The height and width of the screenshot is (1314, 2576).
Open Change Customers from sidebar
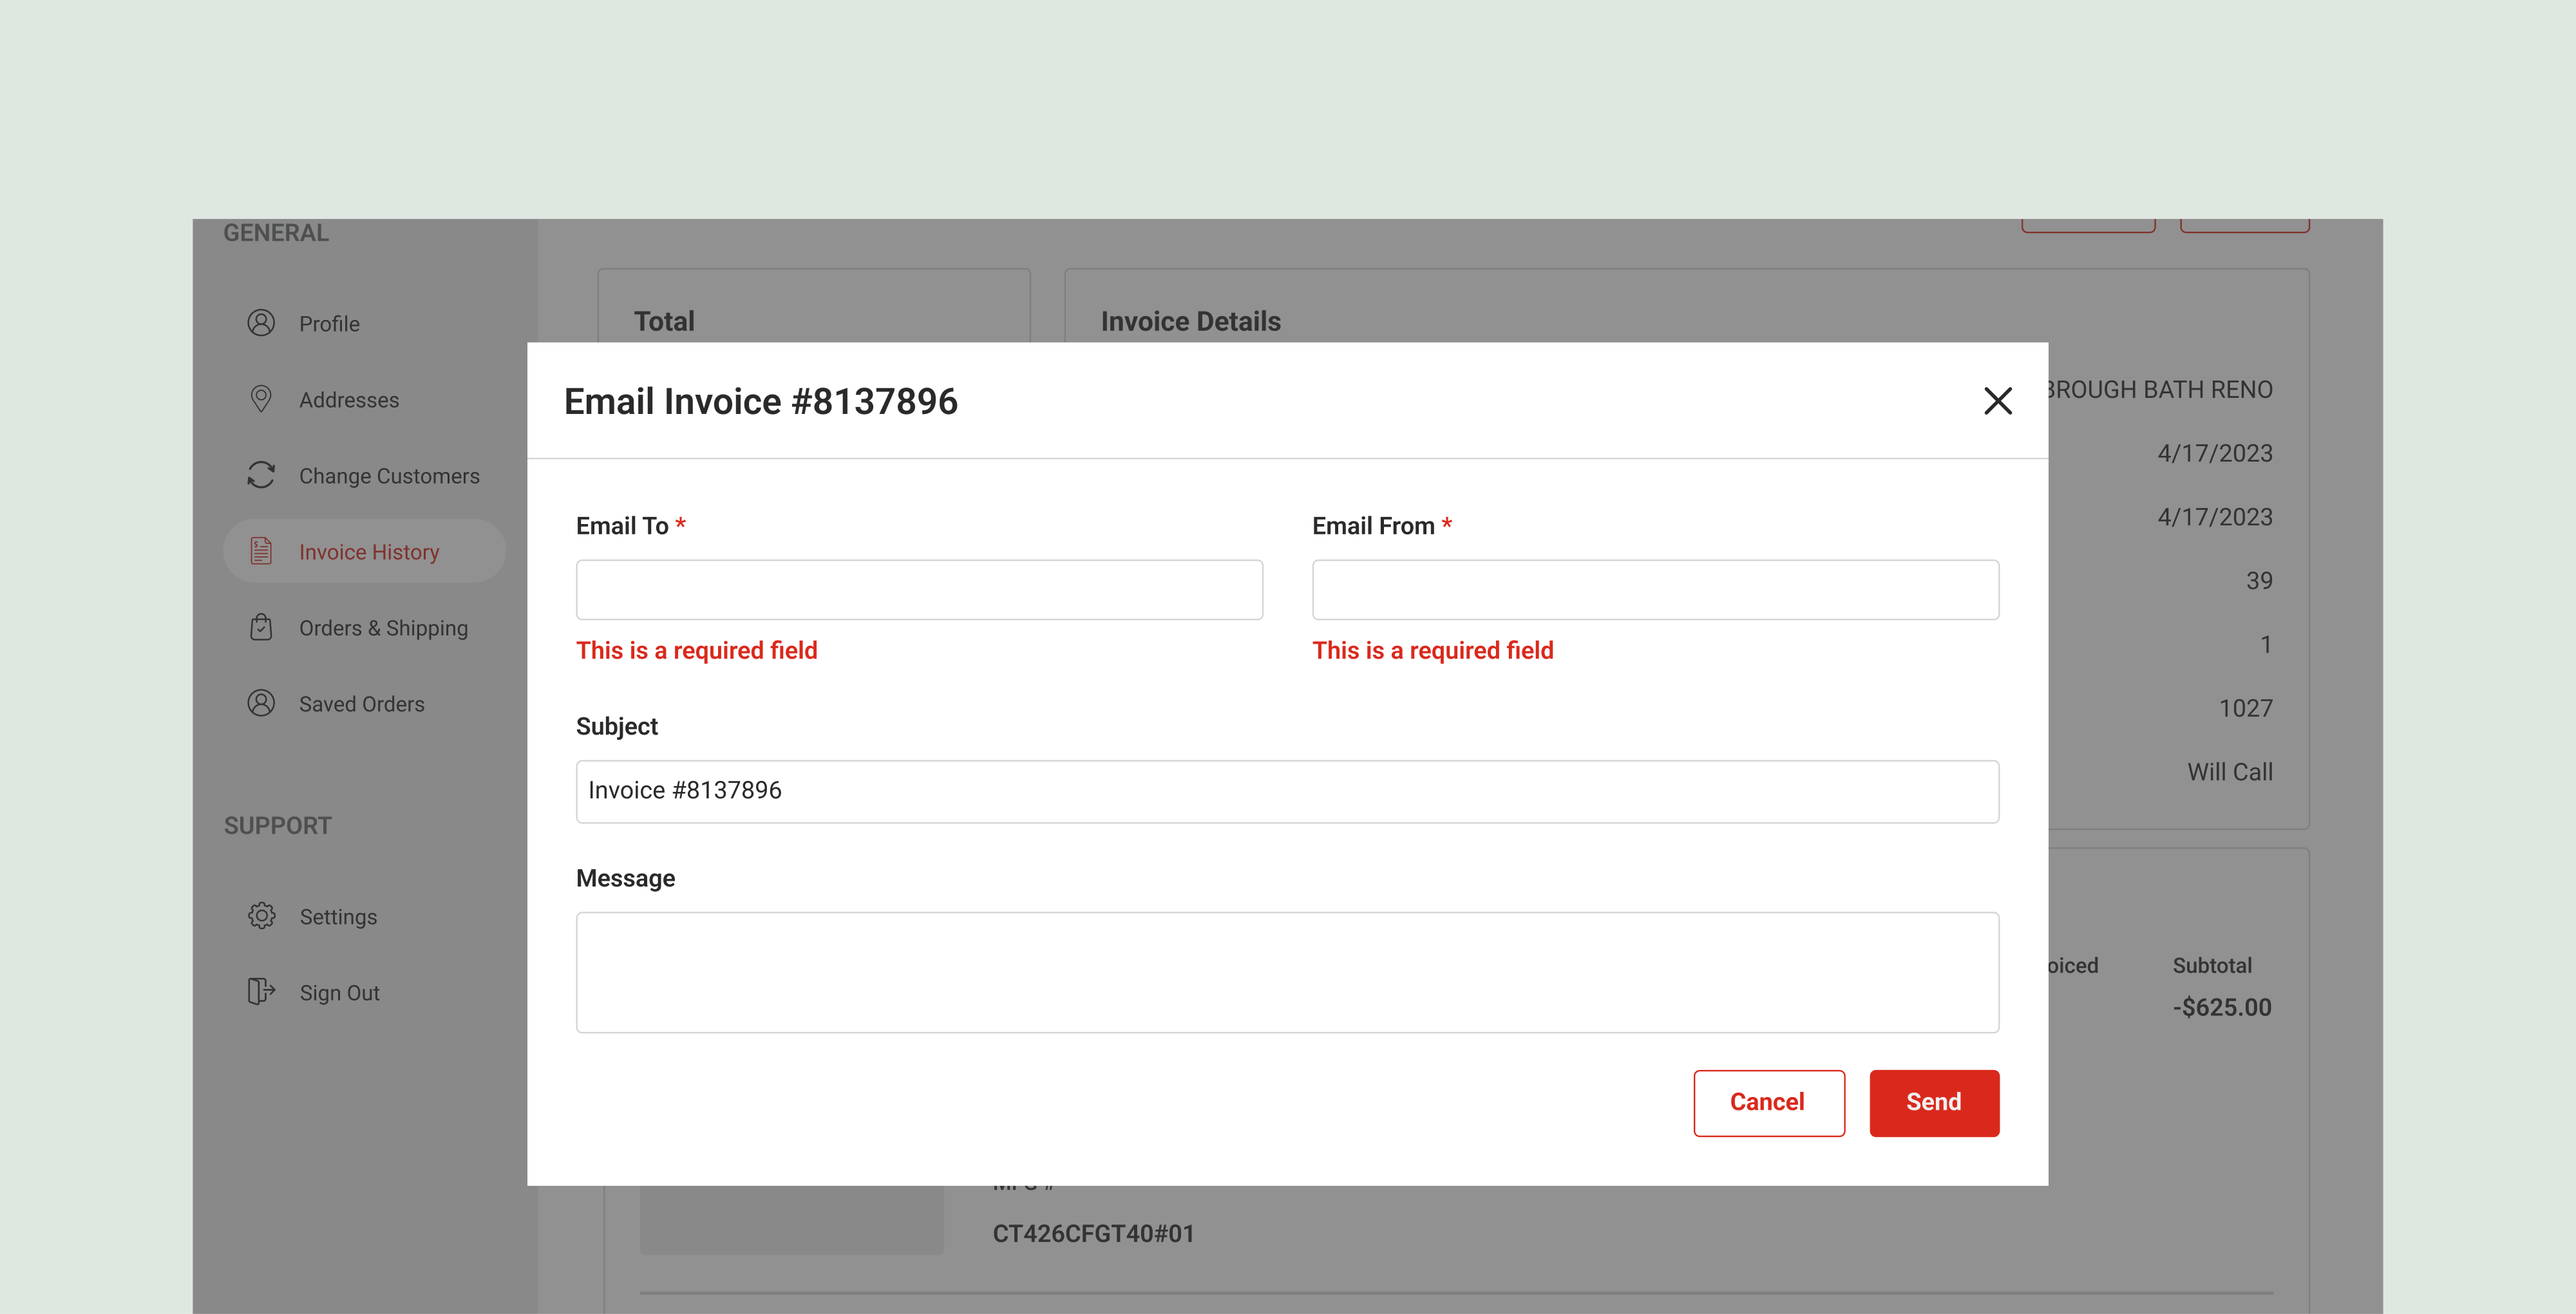tap(389, 476)
